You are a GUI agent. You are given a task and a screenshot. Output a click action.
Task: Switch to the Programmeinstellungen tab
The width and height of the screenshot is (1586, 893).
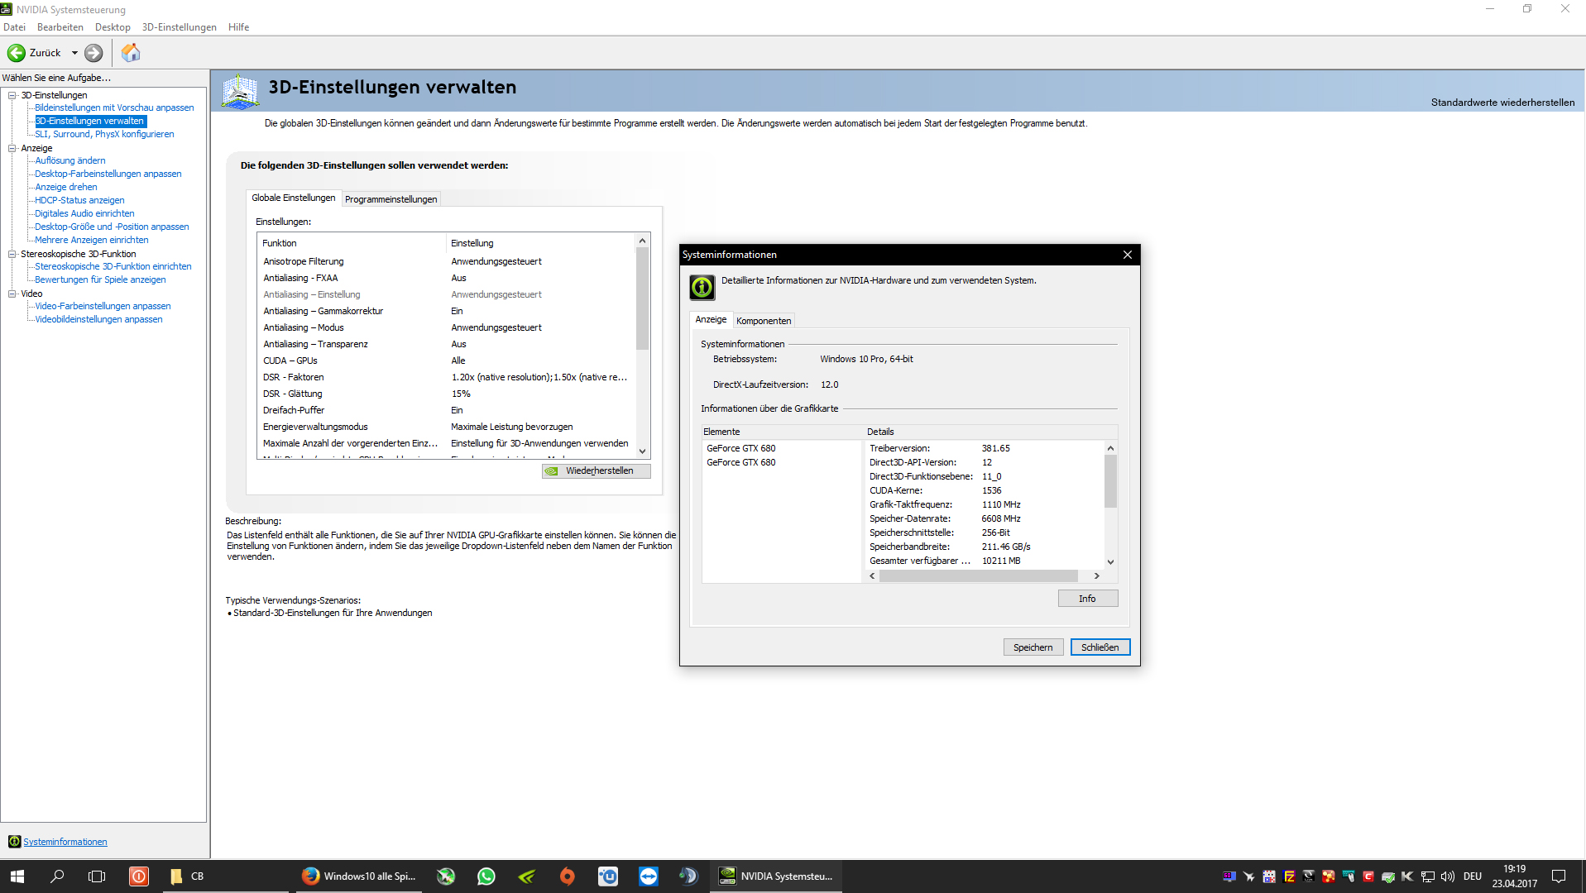(391, 199)
